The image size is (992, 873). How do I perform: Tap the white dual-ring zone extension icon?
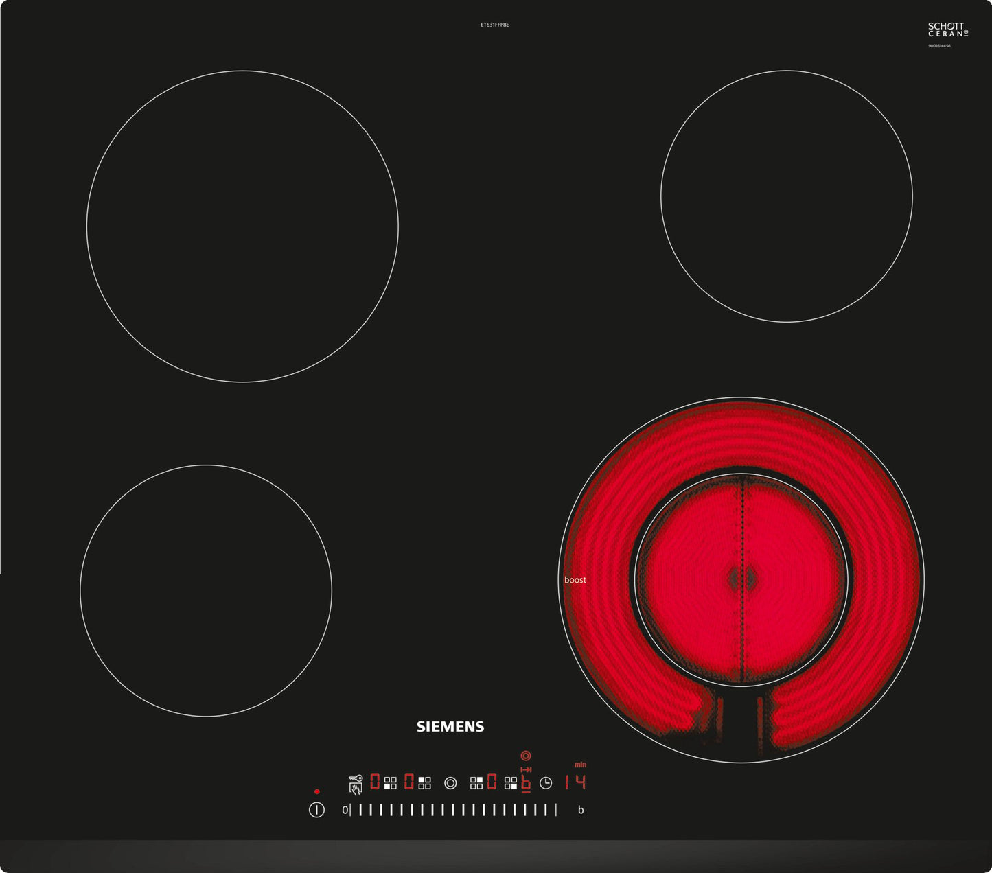click(x=450, y=783)
